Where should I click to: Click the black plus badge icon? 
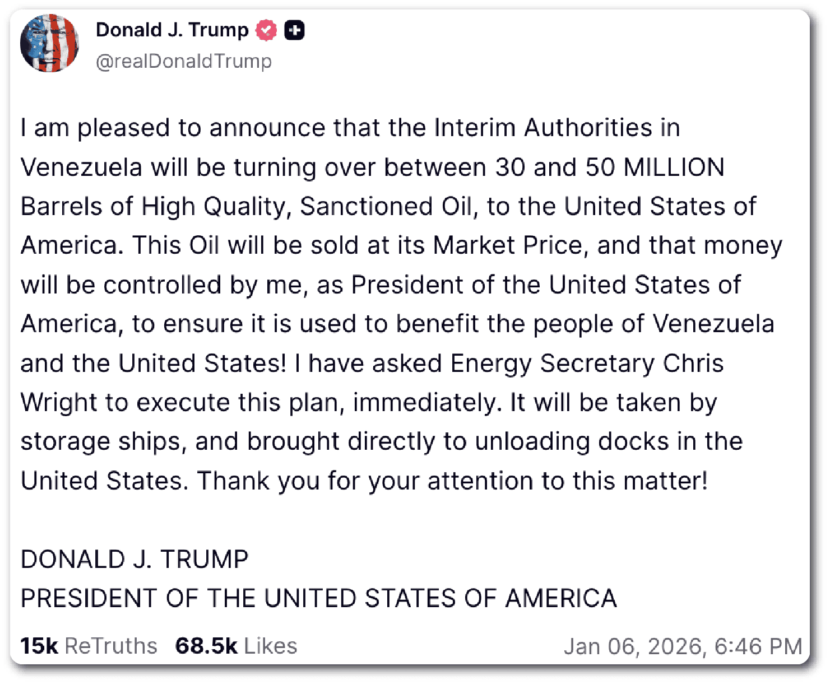click(x=295, y=30)
